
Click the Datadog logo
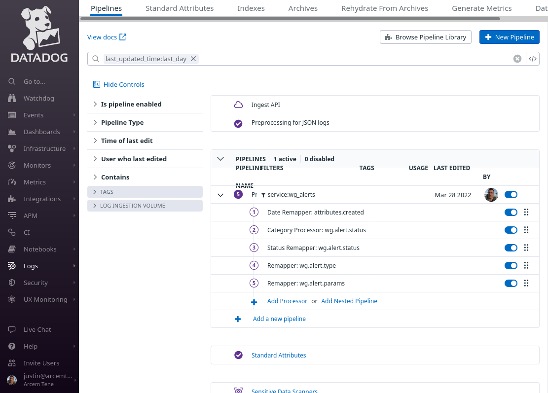pos(39,34)
